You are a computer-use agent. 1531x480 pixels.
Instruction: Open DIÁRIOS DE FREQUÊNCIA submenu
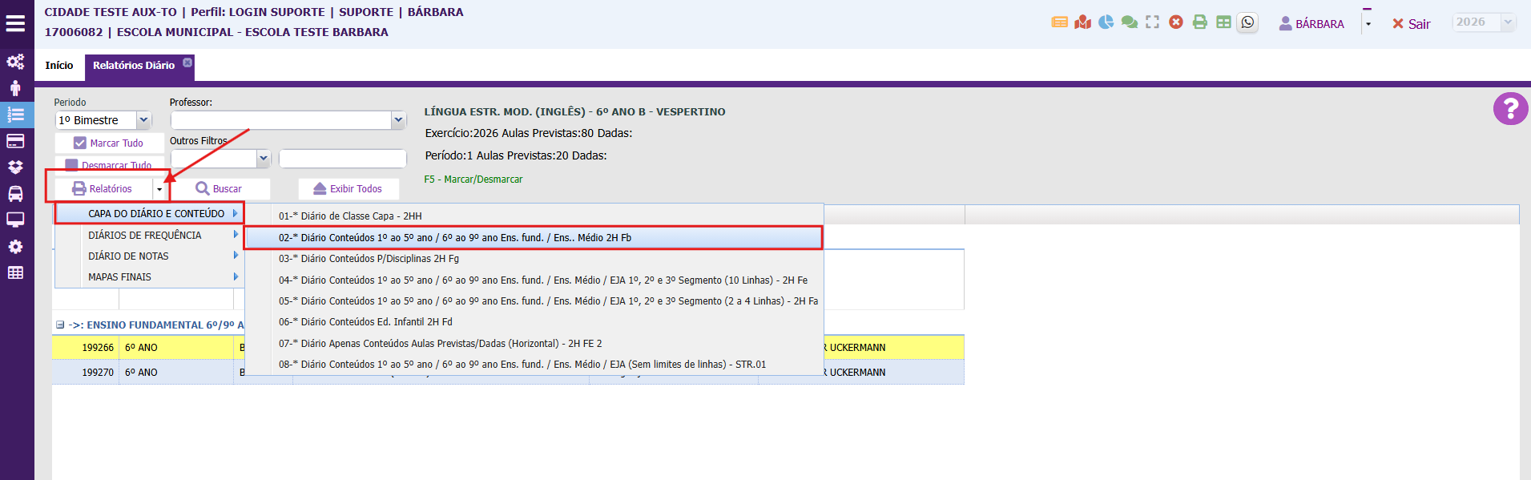tap(145, 236)
